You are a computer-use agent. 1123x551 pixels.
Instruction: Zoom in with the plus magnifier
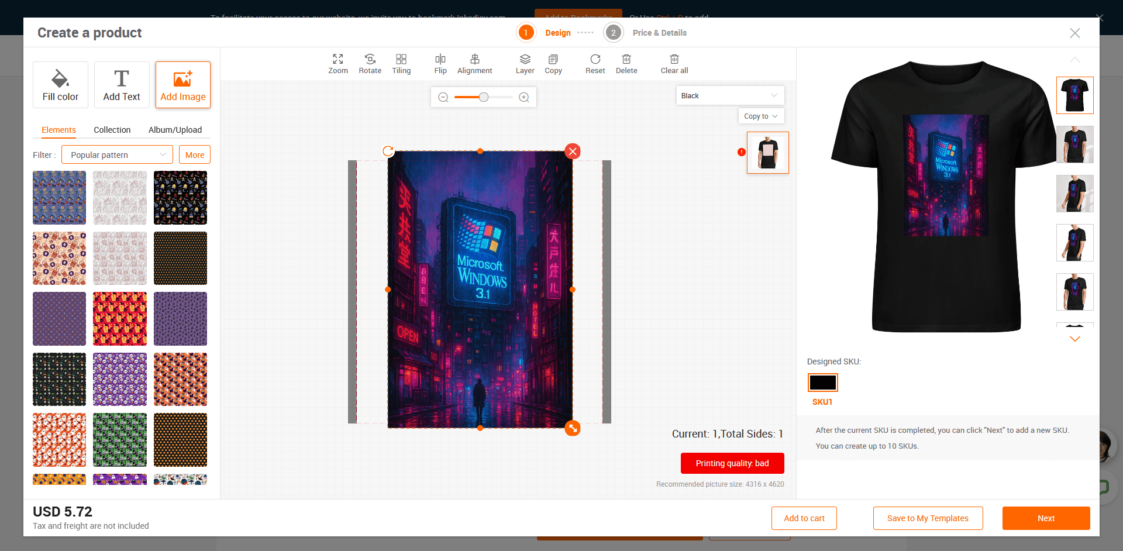tap(524, 97)
